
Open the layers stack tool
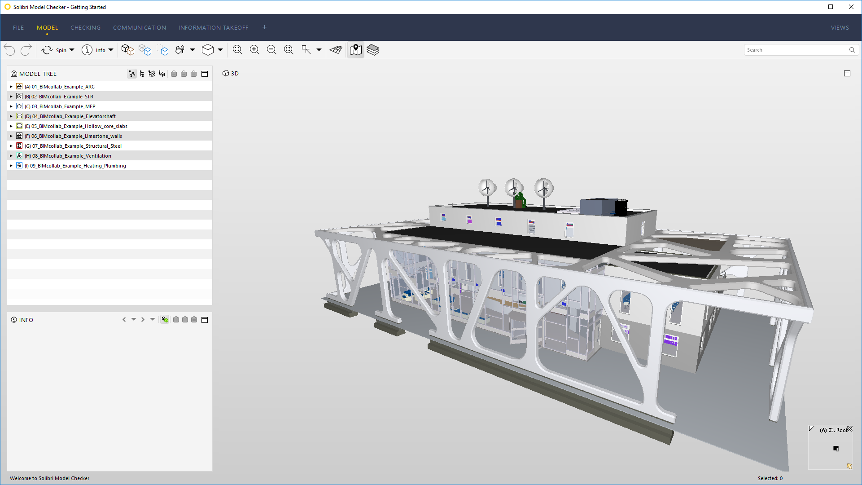373,50
